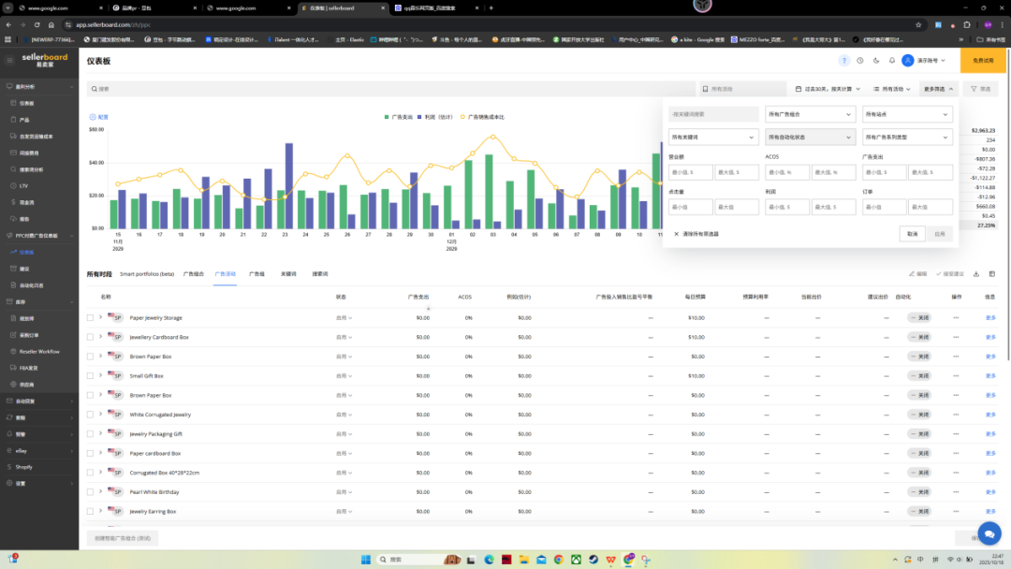Click the download export icon above table
The height and width of the screenshot is (569, 1011).
pos(976,274)
